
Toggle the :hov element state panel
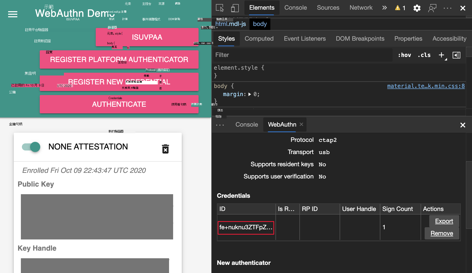(405, 55)
